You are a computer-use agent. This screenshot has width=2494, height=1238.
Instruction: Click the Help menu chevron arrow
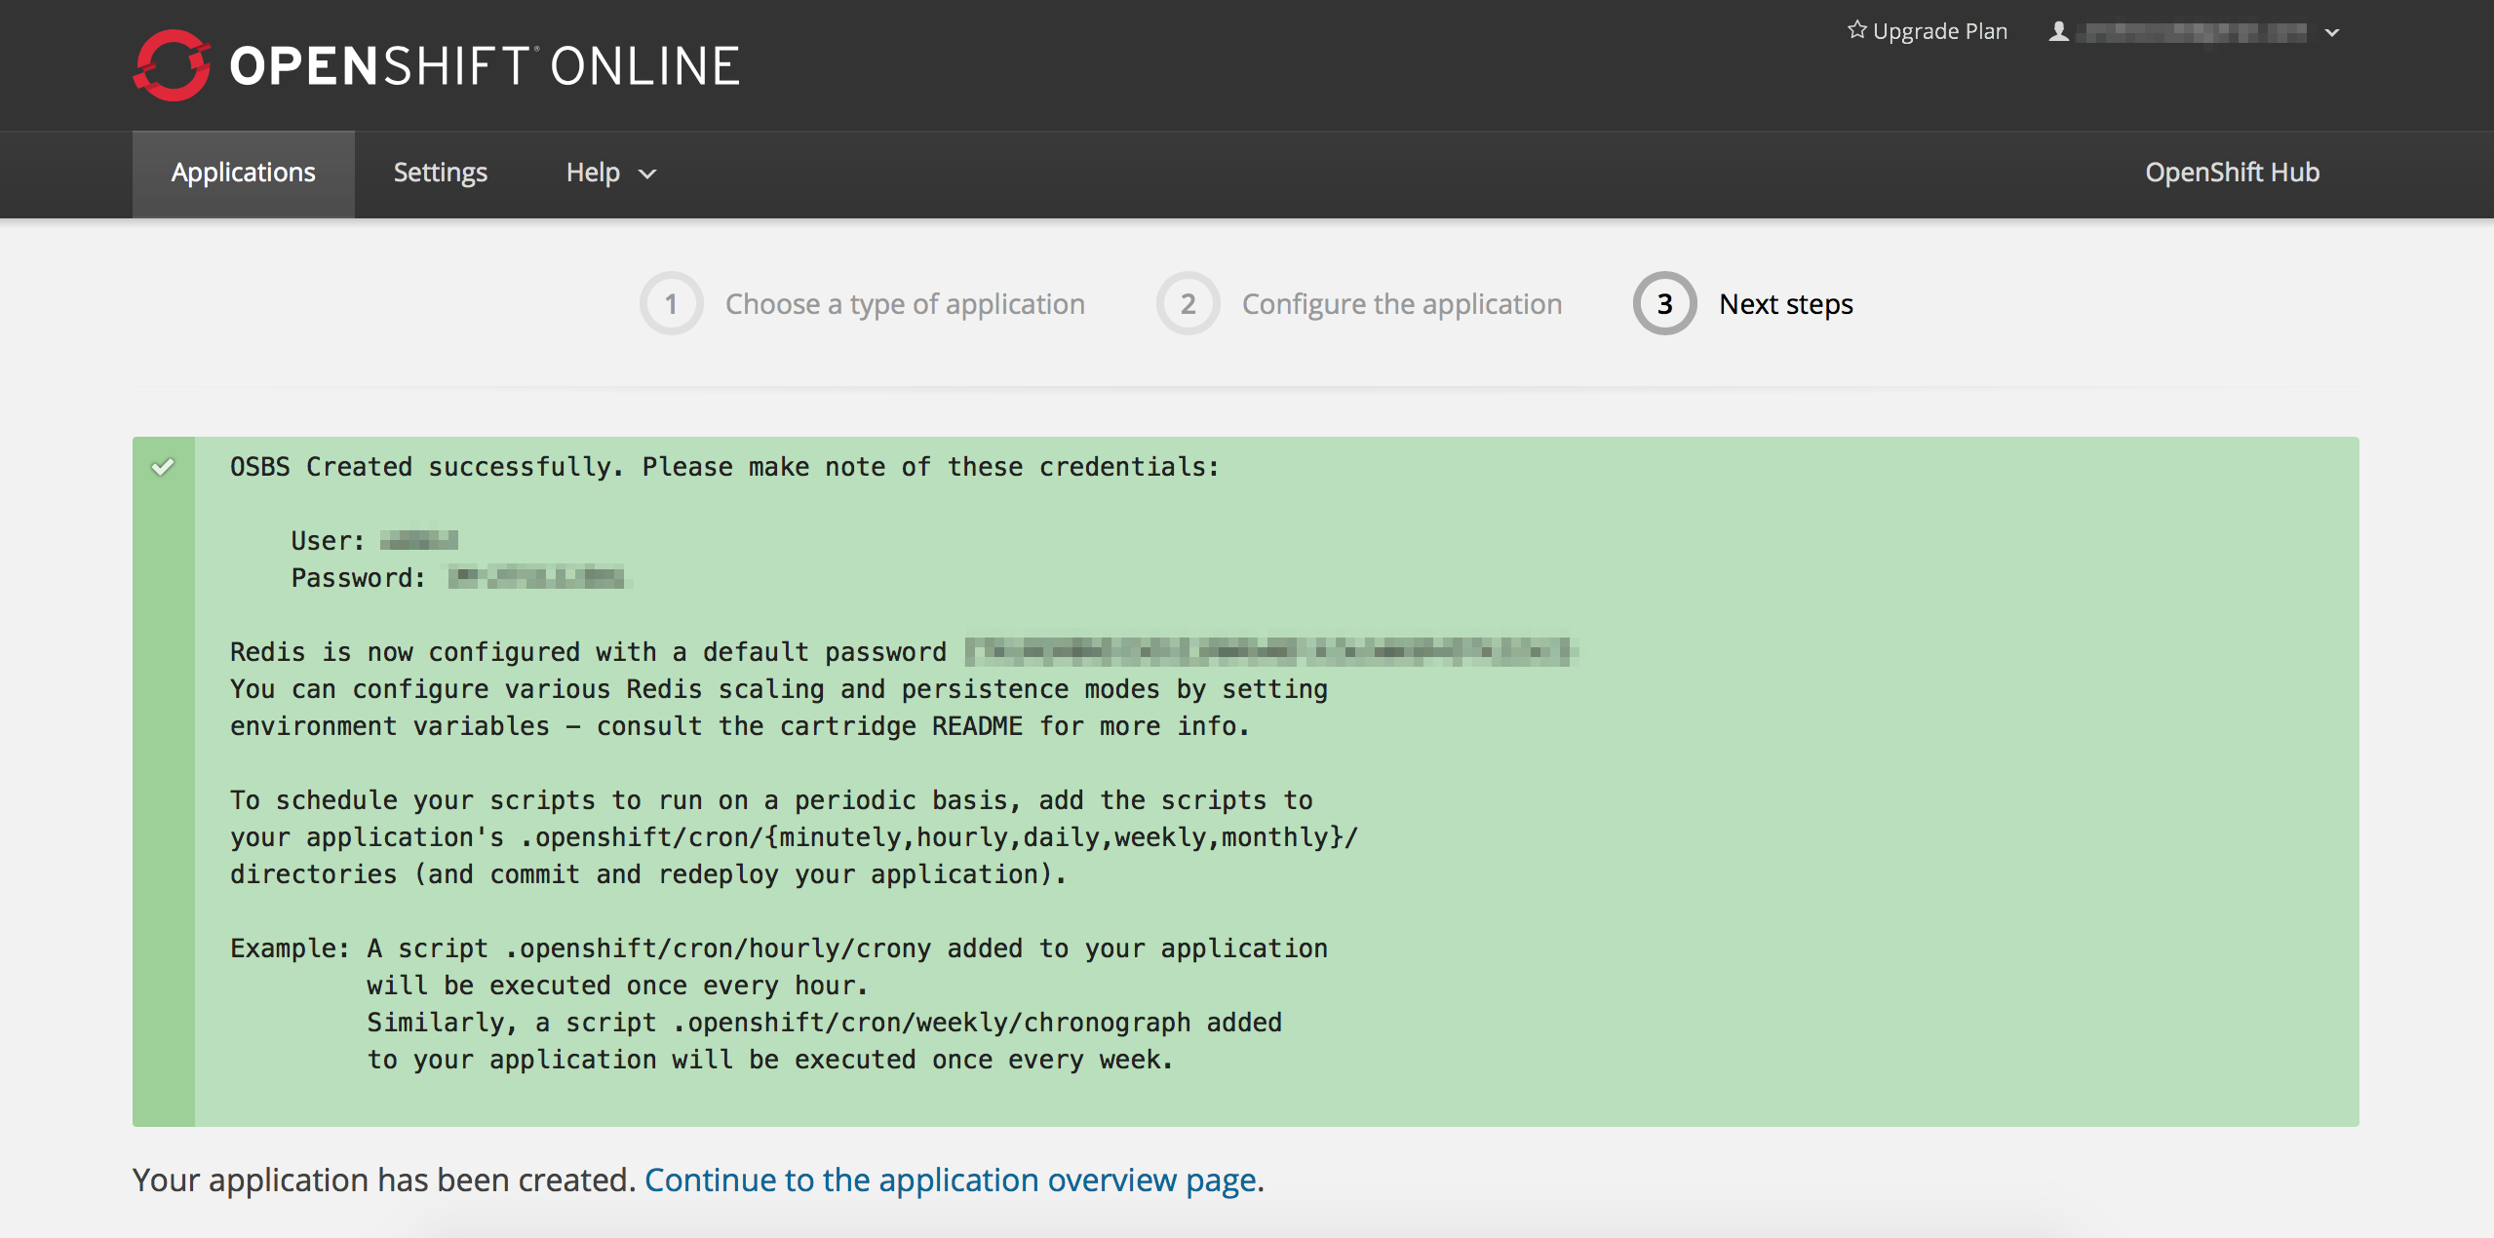(647, 174)
